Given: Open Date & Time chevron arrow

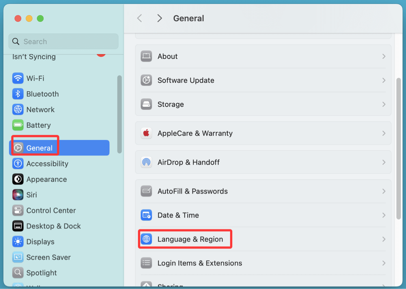Looking at the screenshot, I should [x=384, y=215].
